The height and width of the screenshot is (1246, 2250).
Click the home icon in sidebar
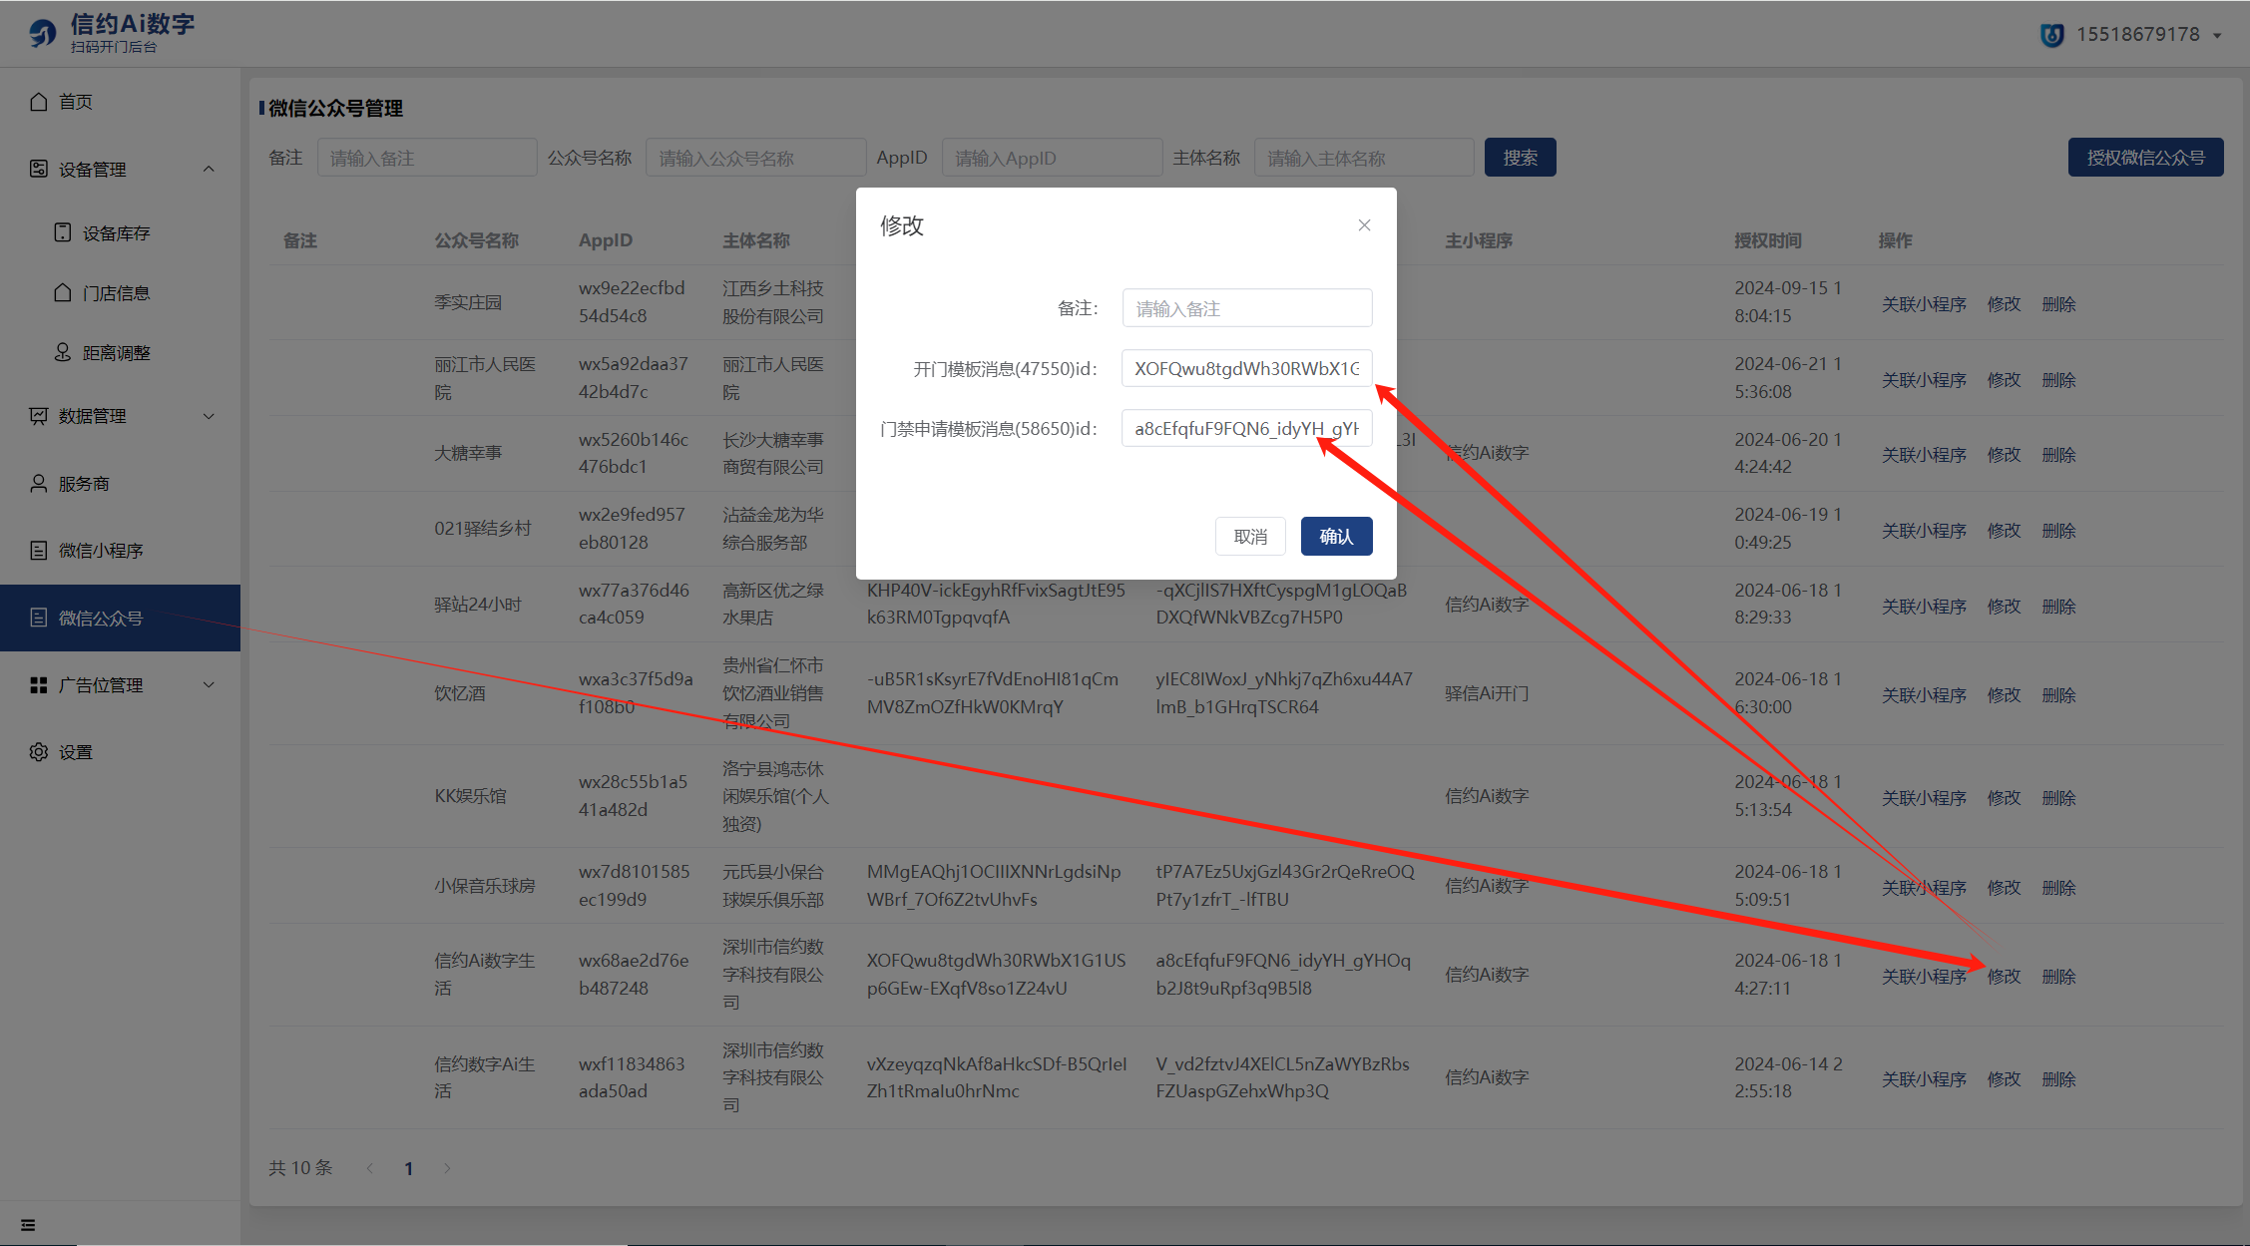click(x=39, y=102)
